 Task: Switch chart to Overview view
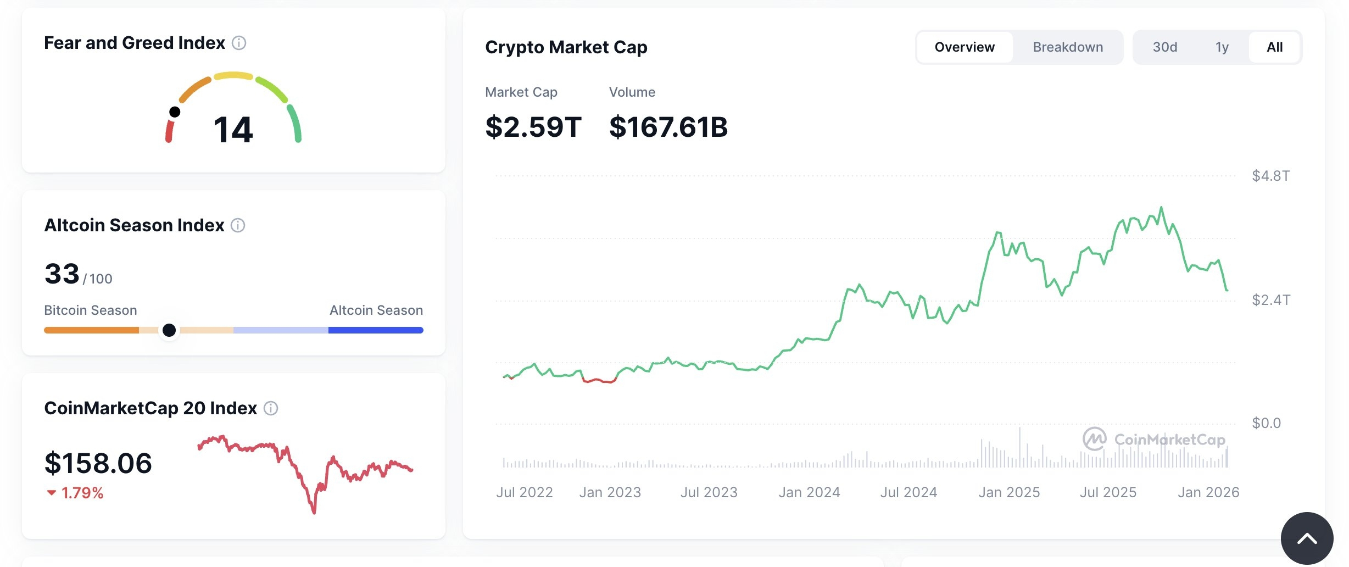965,47
